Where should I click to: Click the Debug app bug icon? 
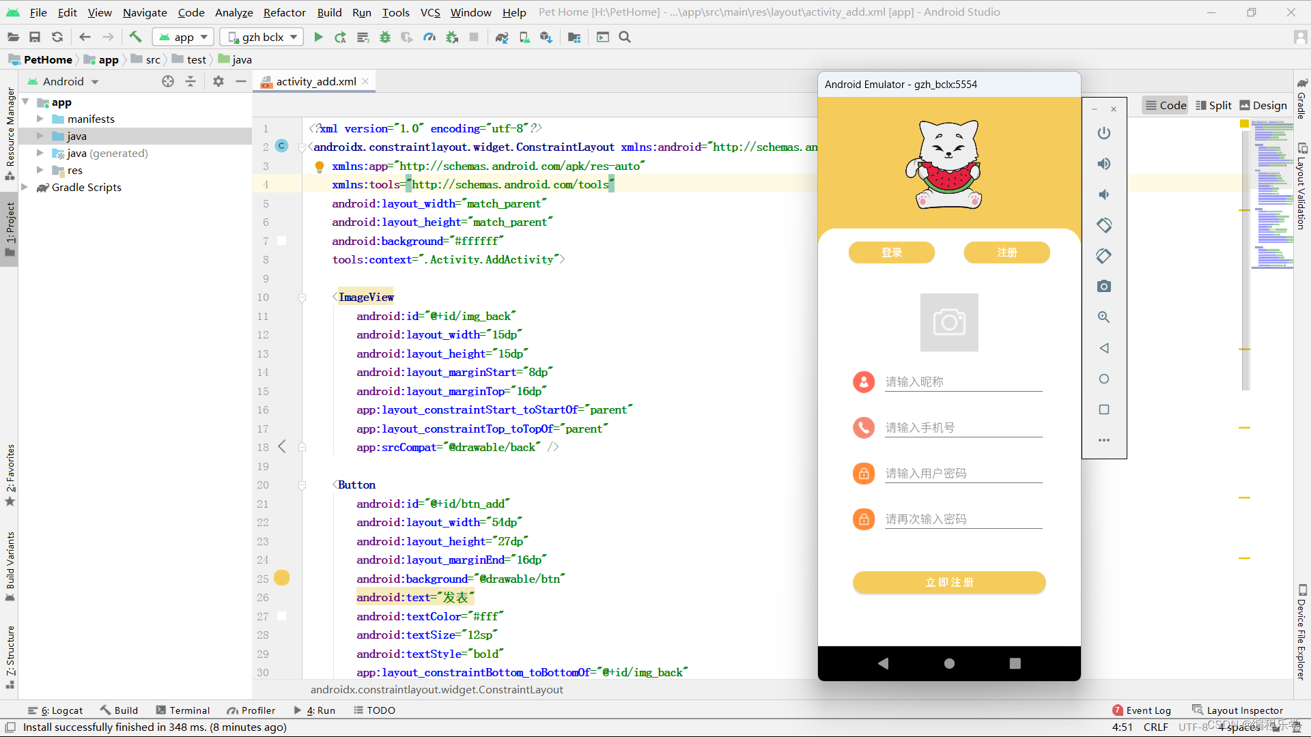[385, 38]
